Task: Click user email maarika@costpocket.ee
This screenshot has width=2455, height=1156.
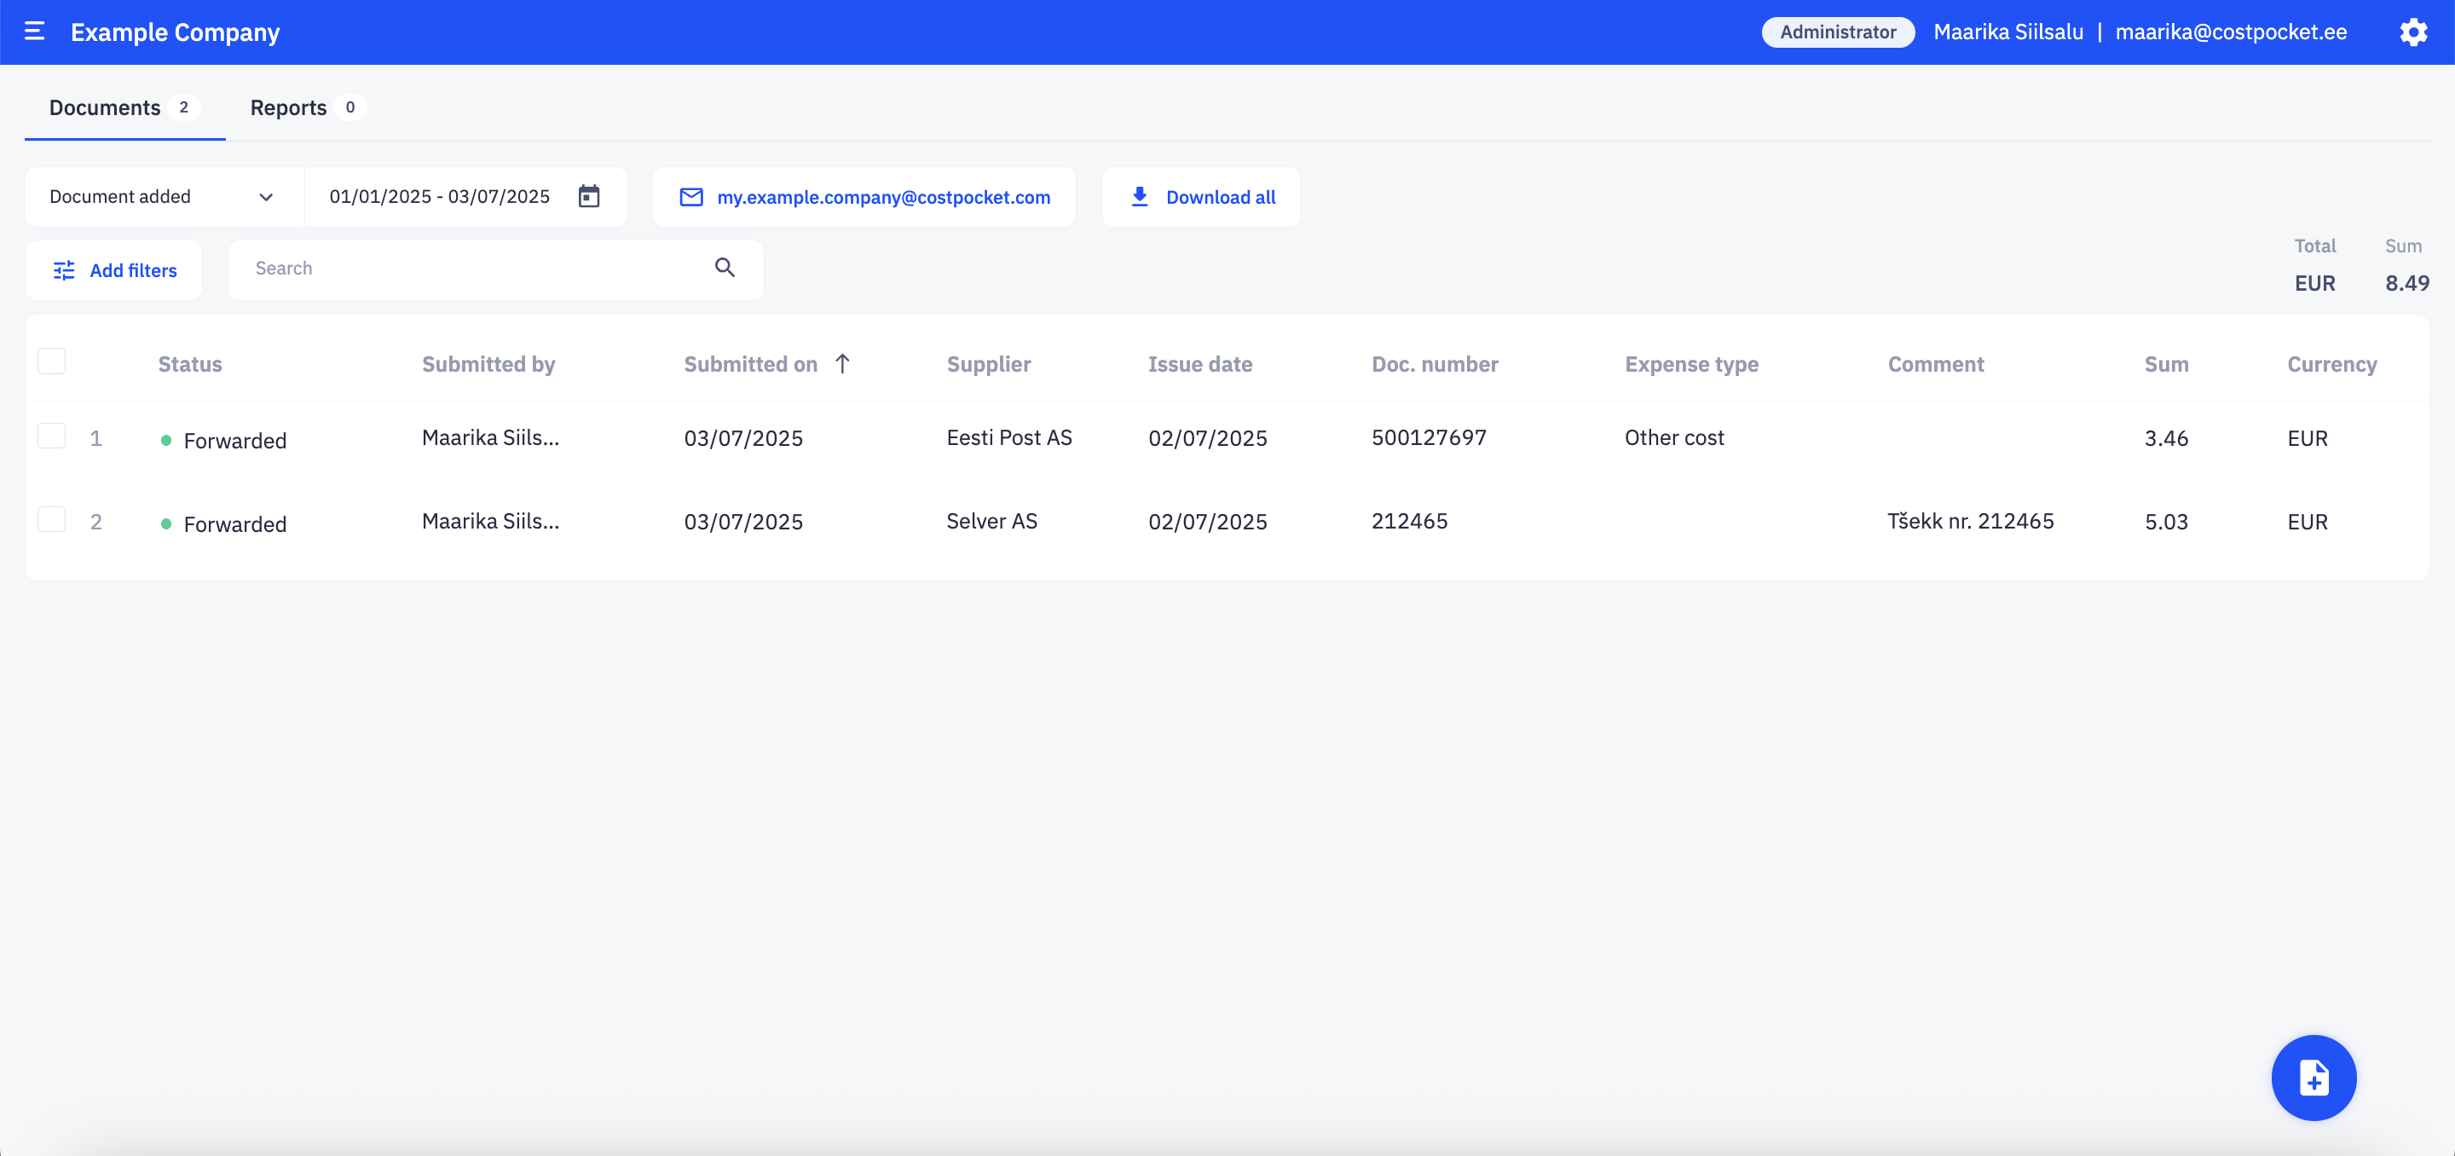Action: pos(2230,32)
